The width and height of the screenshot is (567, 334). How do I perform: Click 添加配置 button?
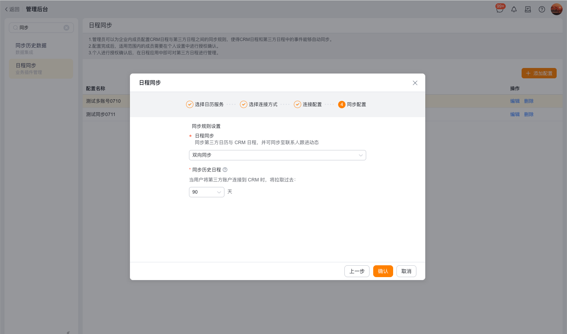pos(539,73)
